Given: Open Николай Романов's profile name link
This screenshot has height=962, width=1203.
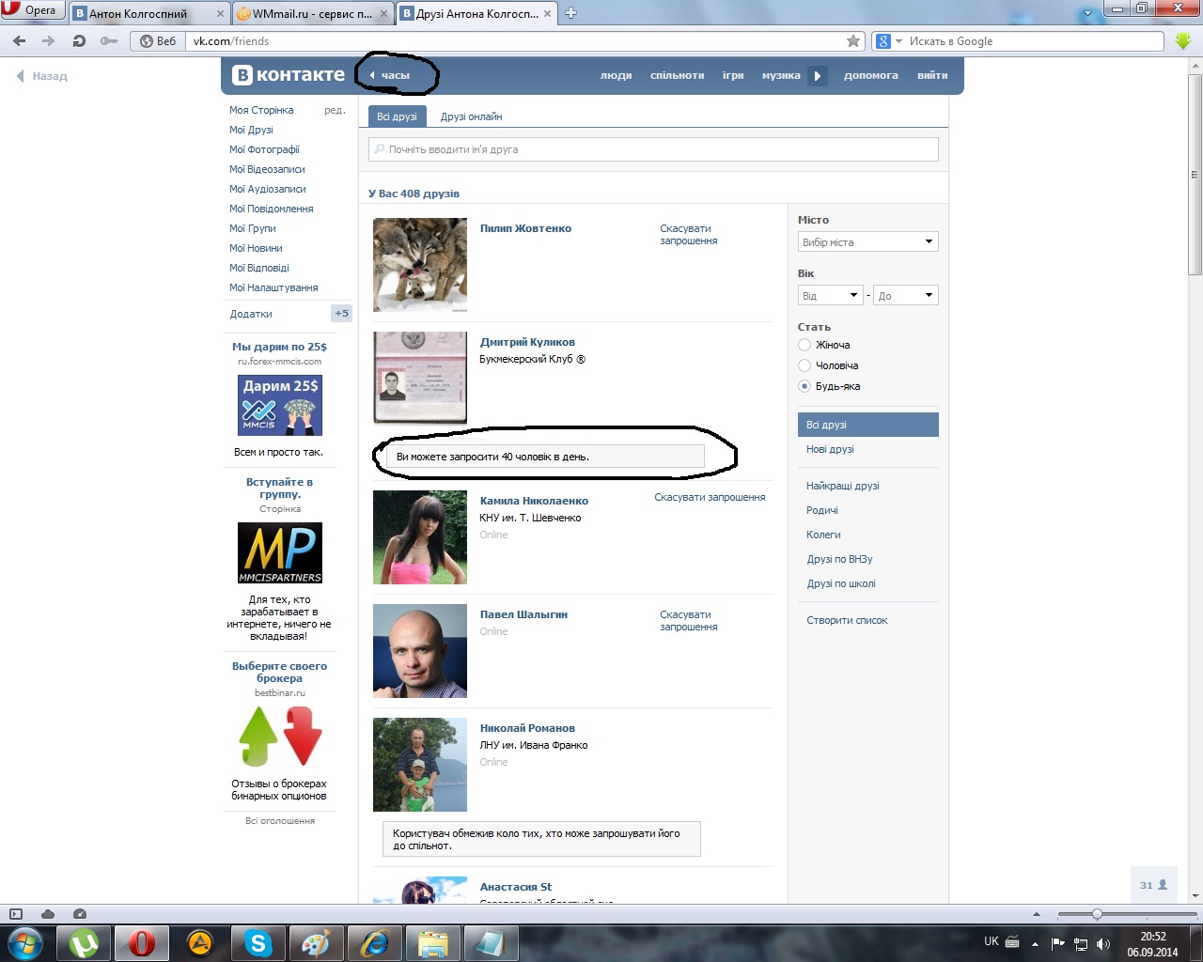Looking at the screenshot, I should tap(527, 728).
